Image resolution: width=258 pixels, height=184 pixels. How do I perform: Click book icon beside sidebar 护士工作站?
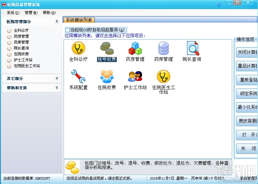(9, 60)
